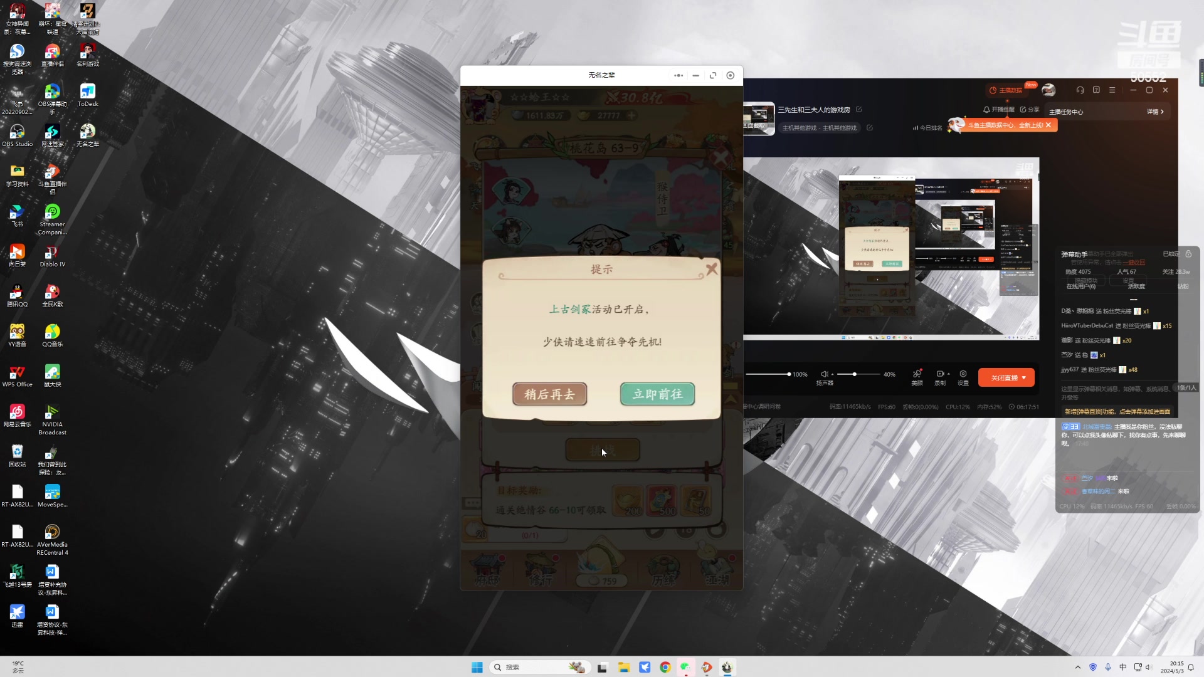Open OBS弹幕助手 desktop shortcut

pos(53,99)
